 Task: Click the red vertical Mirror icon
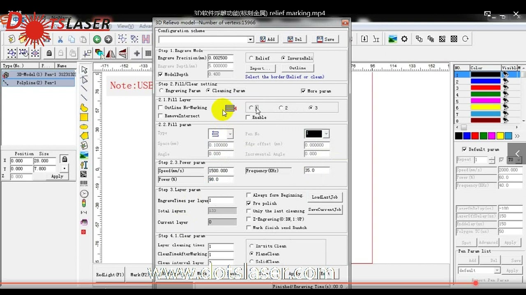[x=122, y=53]
